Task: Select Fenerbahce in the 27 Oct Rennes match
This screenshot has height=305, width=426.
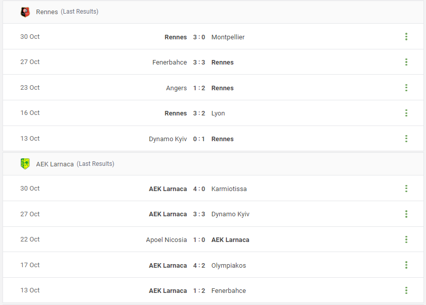Action: pyautogui.click(x=169, y=63)
